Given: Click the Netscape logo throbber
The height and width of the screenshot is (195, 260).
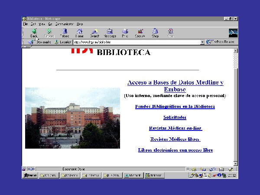Looking at the screenshot, I should pos(233,33).
